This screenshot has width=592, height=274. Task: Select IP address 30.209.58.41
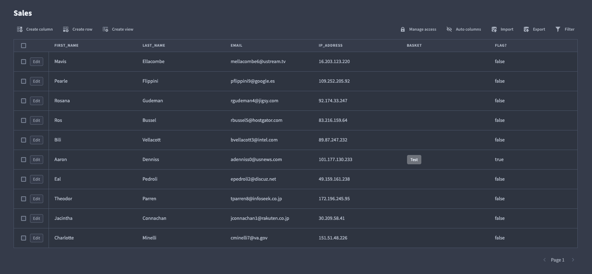[332, 218]
